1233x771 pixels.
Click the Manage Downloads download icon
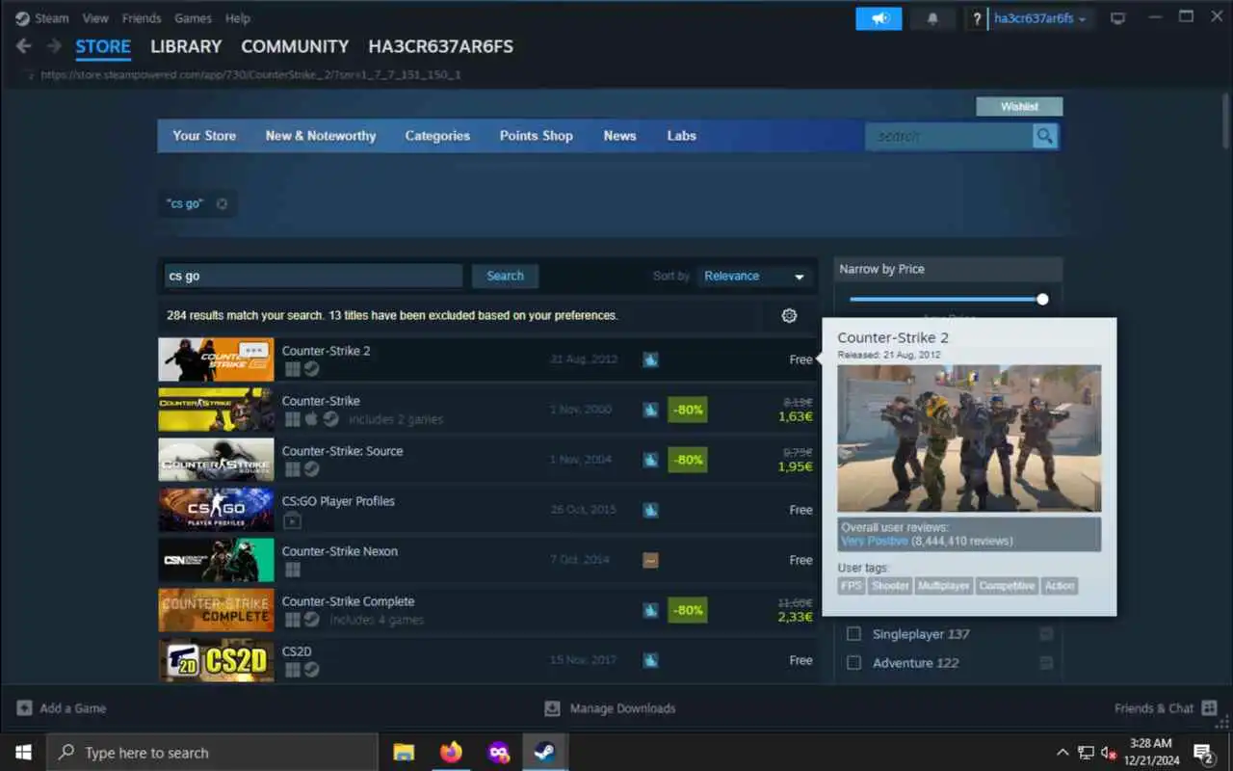click(552, 708)
